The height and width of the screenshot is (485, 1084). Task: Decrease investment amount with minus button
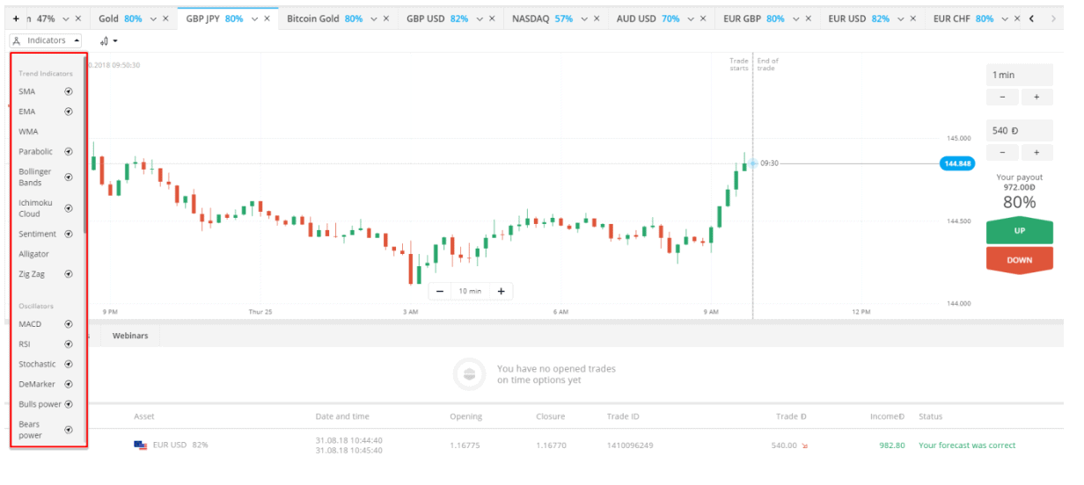1002,152
